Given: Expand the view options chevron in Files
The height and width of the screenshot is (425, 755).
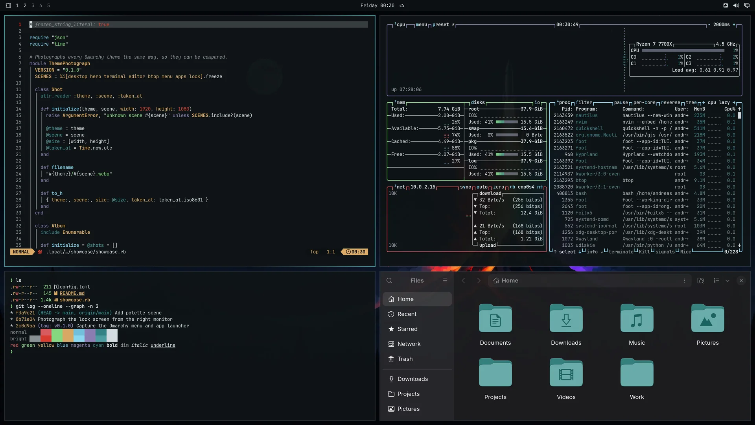Looking at the screenshot, I should coord(727,281).
